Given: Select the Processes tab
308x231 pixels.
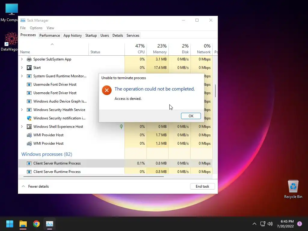Looking at the screenshot, I should coord(28,35).
